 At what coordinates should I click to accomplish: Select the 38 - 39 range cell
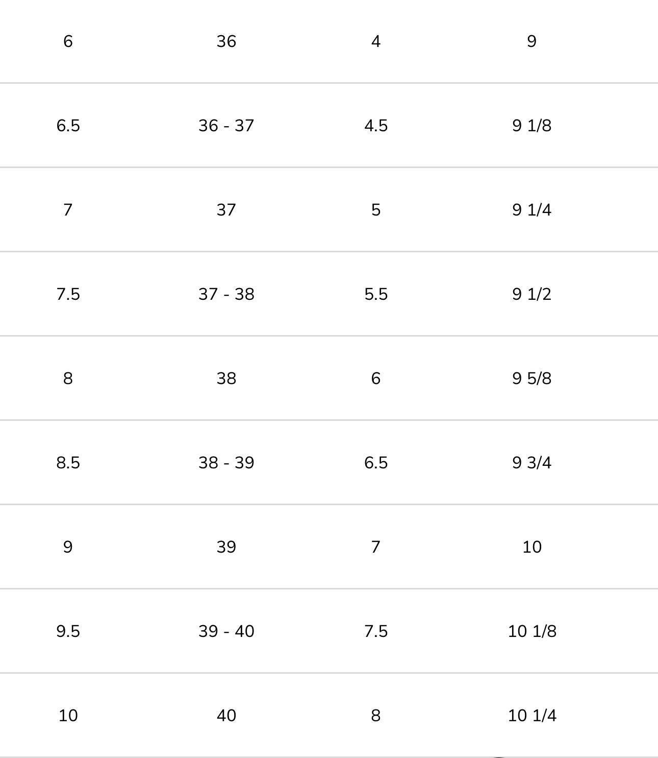click(226, 463)
